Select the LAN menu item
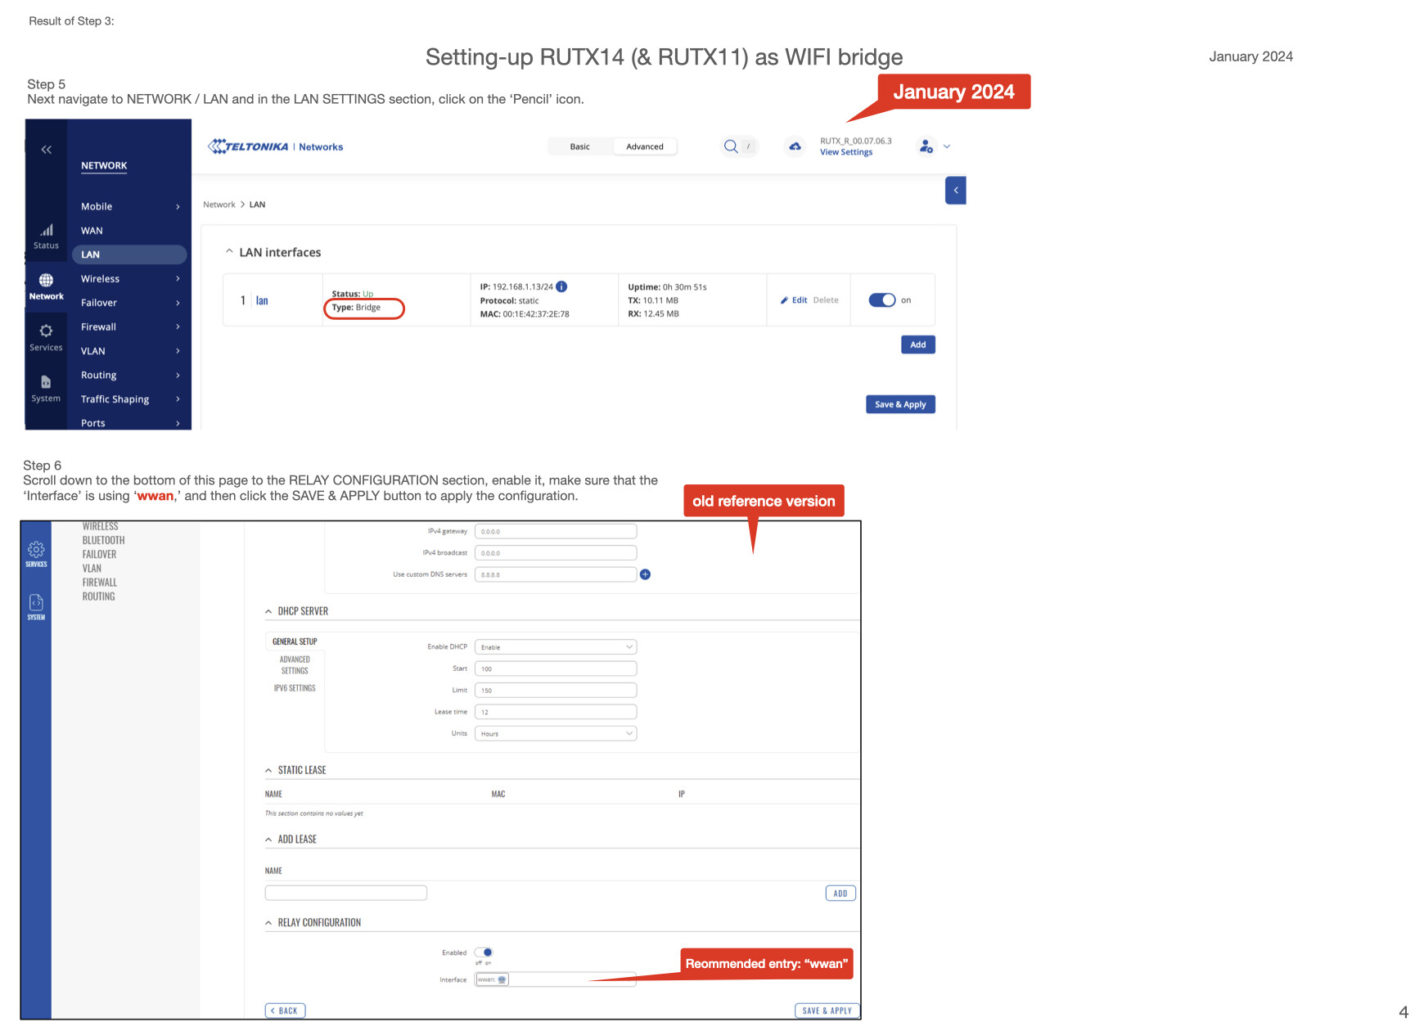This screenshot has width=1424, height=1031. click(130, 254)
